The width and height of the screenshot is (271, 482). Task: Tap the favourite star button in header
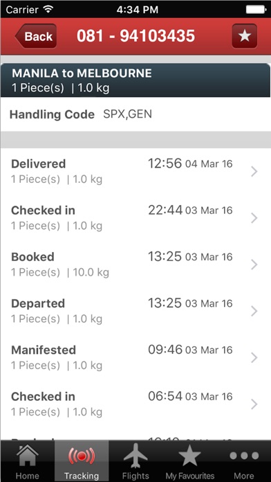[x=245, y=36]
